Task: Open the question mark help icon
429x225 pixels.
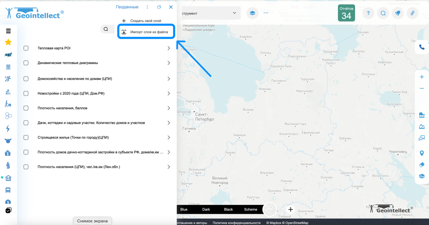Action: coord(368,13)
